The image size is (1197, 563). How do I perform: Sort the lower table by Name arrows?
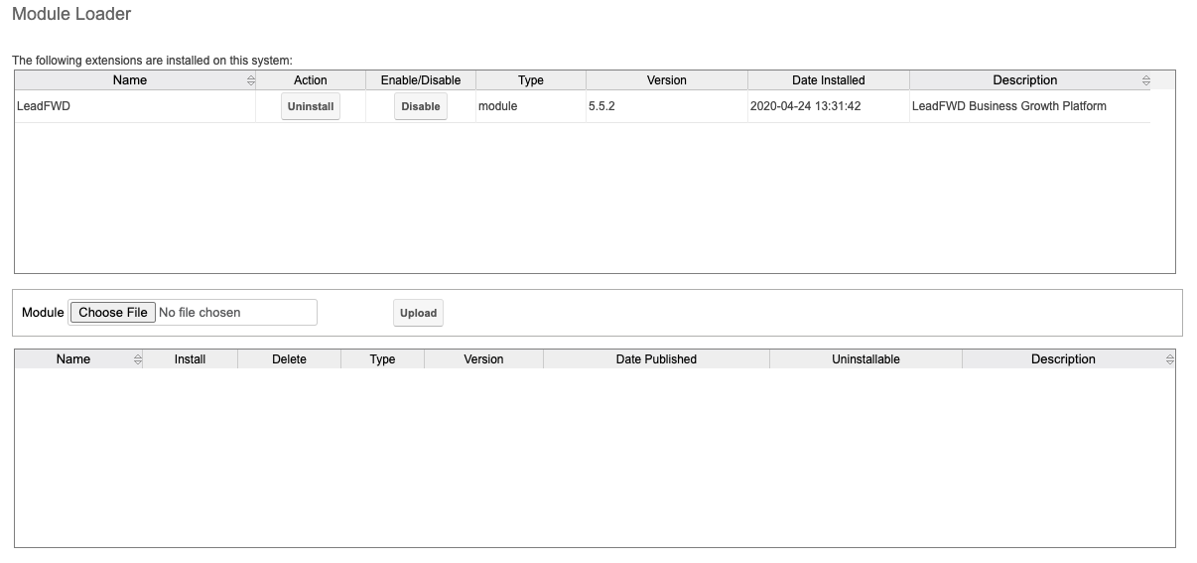point(137,359)
